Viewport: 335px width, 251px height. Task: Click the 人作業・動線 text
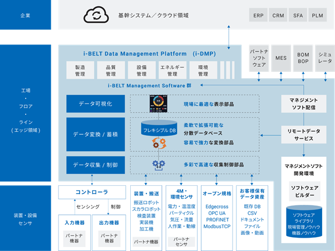(181, 226)
